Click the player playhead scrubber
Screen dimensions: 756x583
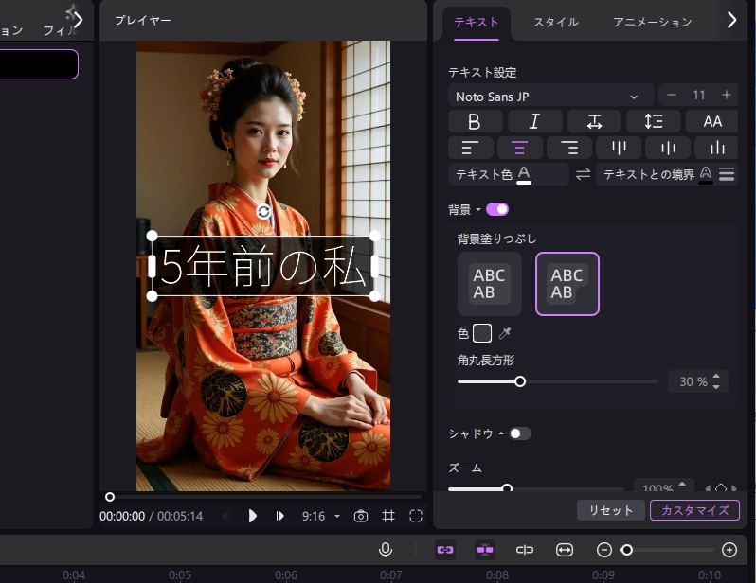[110, 497]
